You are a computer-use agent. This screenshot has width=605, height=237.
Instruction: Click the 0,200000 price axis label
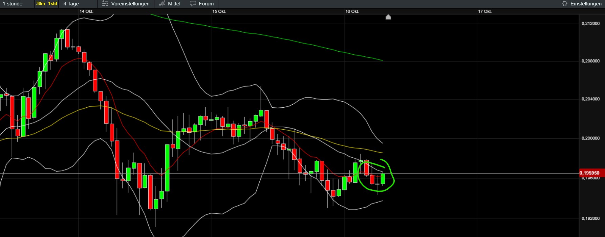[x=590, y=138]
